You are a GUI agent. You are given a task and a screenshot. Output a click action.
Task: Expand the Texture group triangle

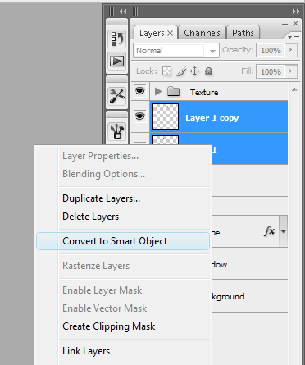pyautogui.click(x=158, y=91)
